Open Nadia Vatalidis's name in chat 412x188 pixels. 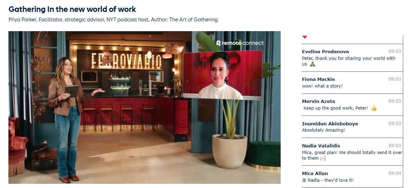coord(321,146)
